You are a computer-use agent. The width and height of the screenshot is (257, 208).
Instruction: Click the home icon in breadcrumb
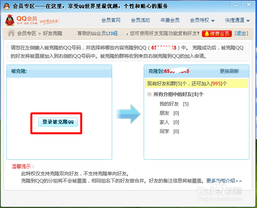(x=11, y=33)
